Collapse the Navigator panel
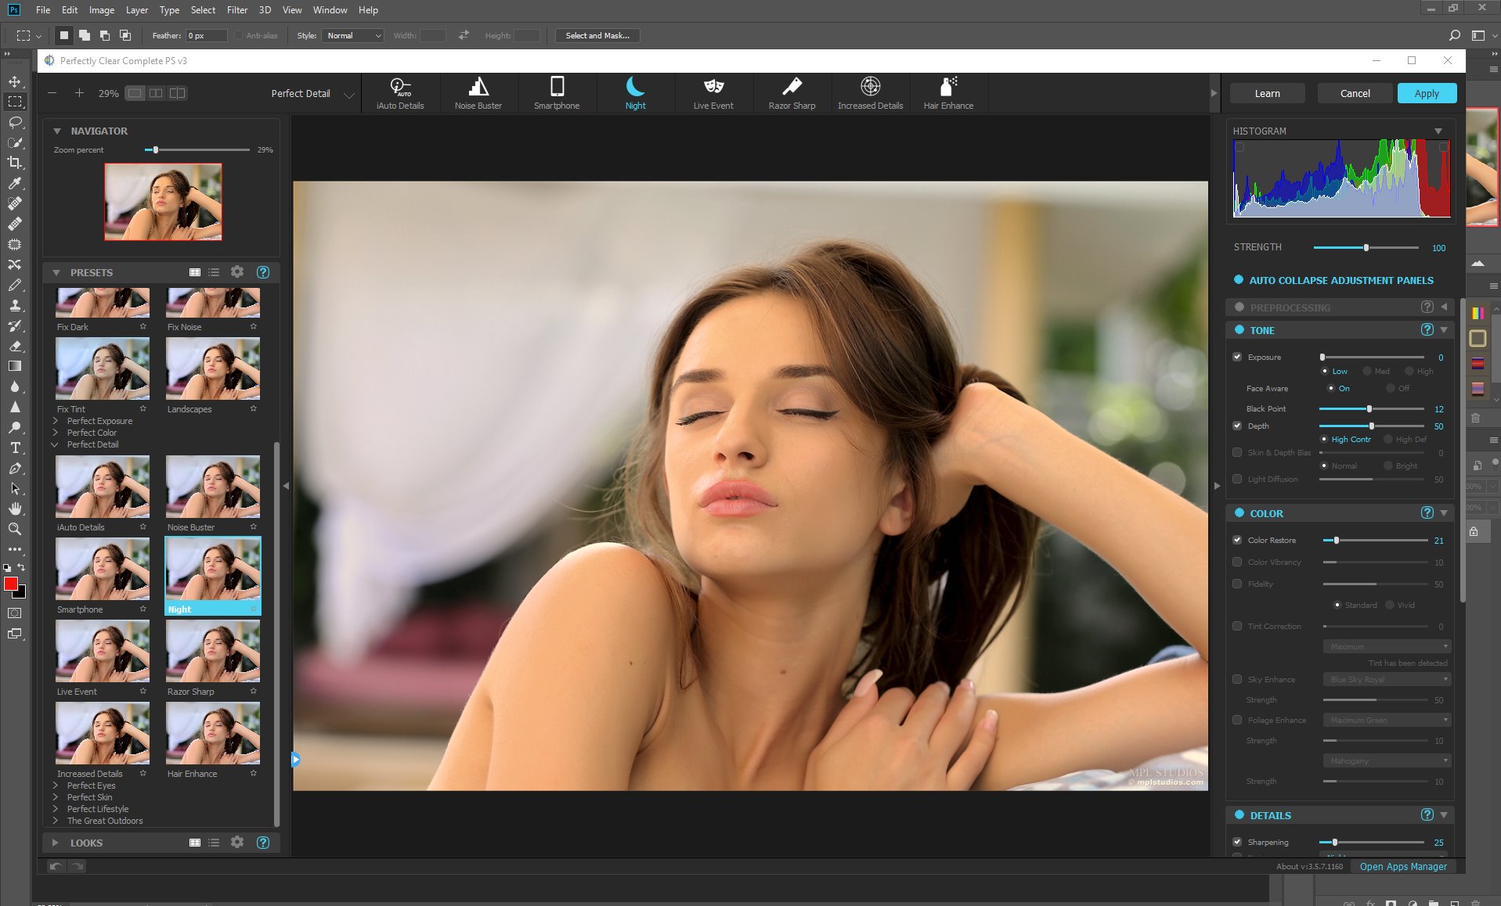The width and height of the screenshot is (1501, 906). pos(57,131)
